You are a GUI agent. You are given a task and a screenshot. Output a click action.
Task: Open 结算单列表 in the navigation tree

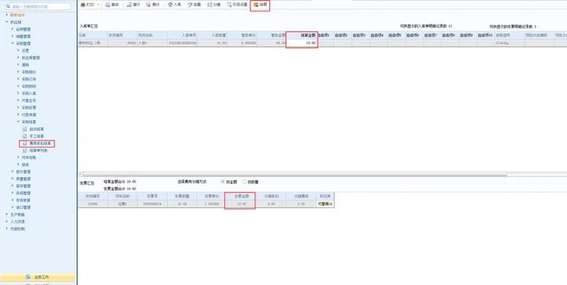click(x=39, y=150)
